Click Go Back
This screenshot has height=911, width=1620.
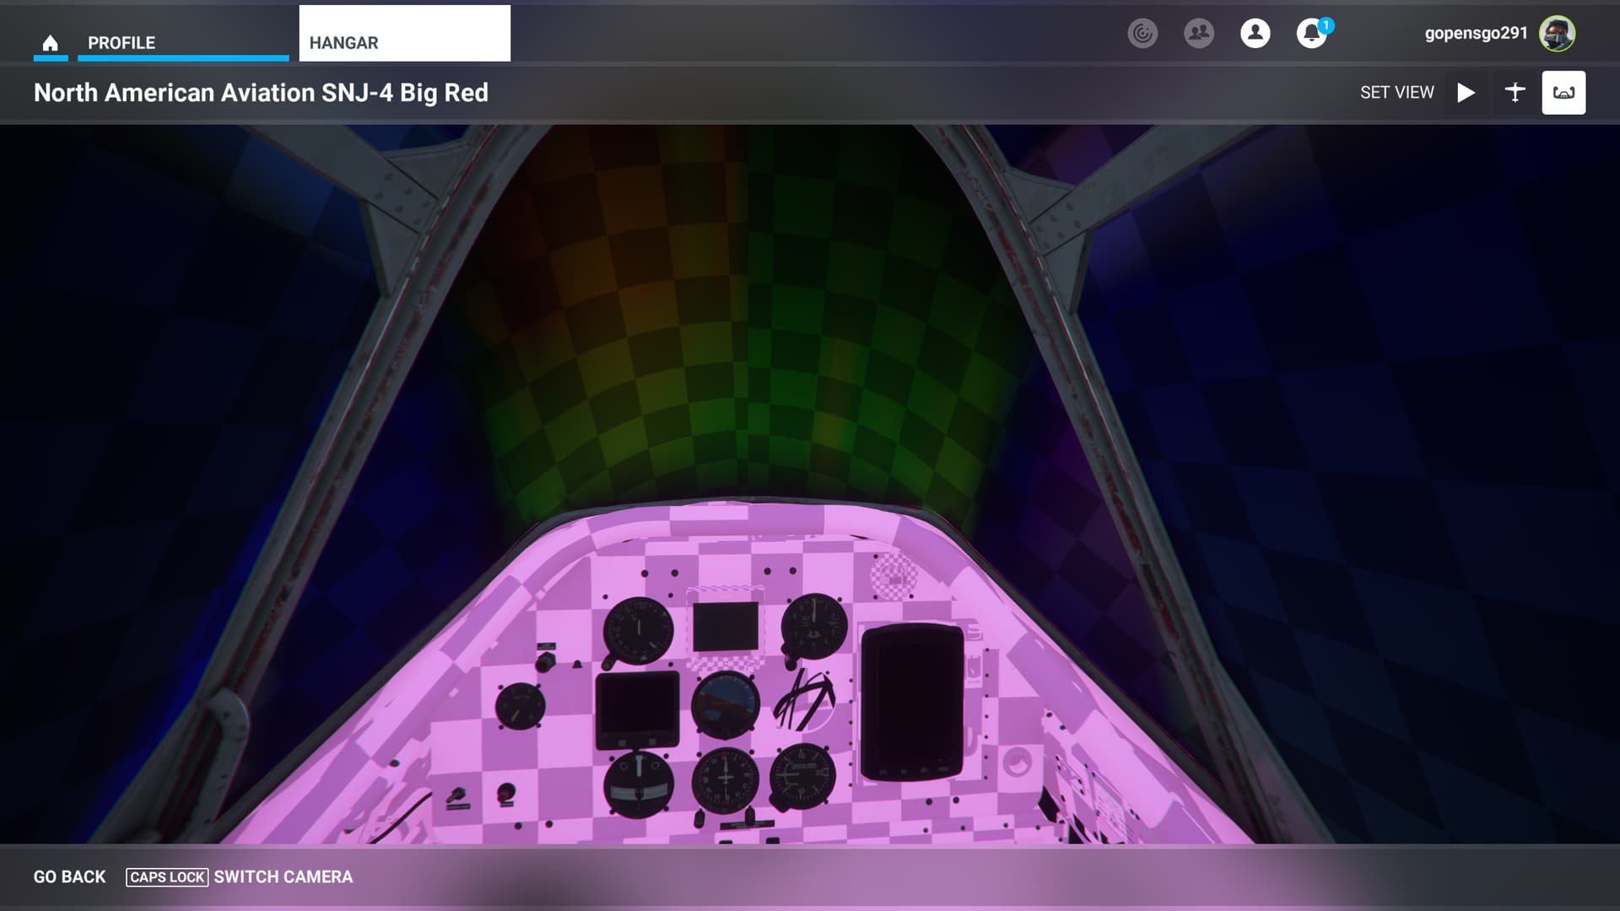[69, 877]
